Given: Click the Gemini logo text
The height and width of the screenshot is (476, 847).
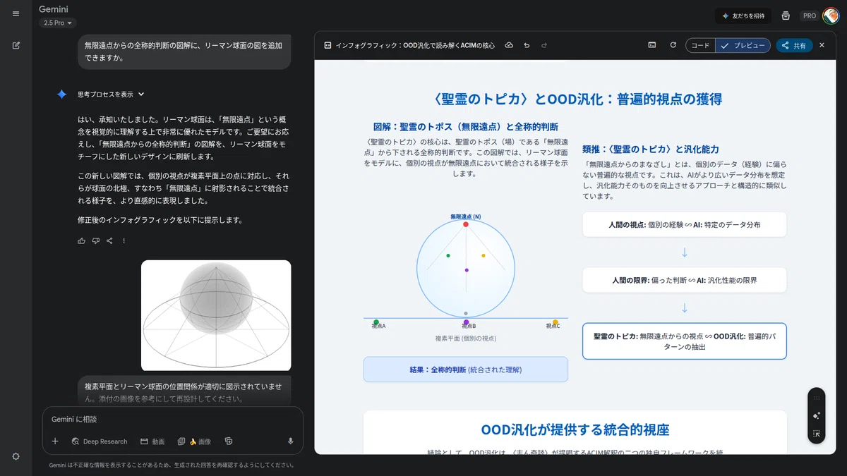Looking at the screenshot, I should click(x=55, y=9).
